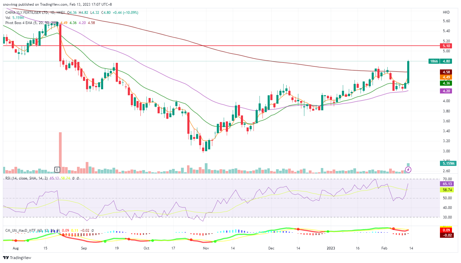Click the 4.00 tick on the price scale
Screen dimensions: 461x263
click(x=446, y=101)
